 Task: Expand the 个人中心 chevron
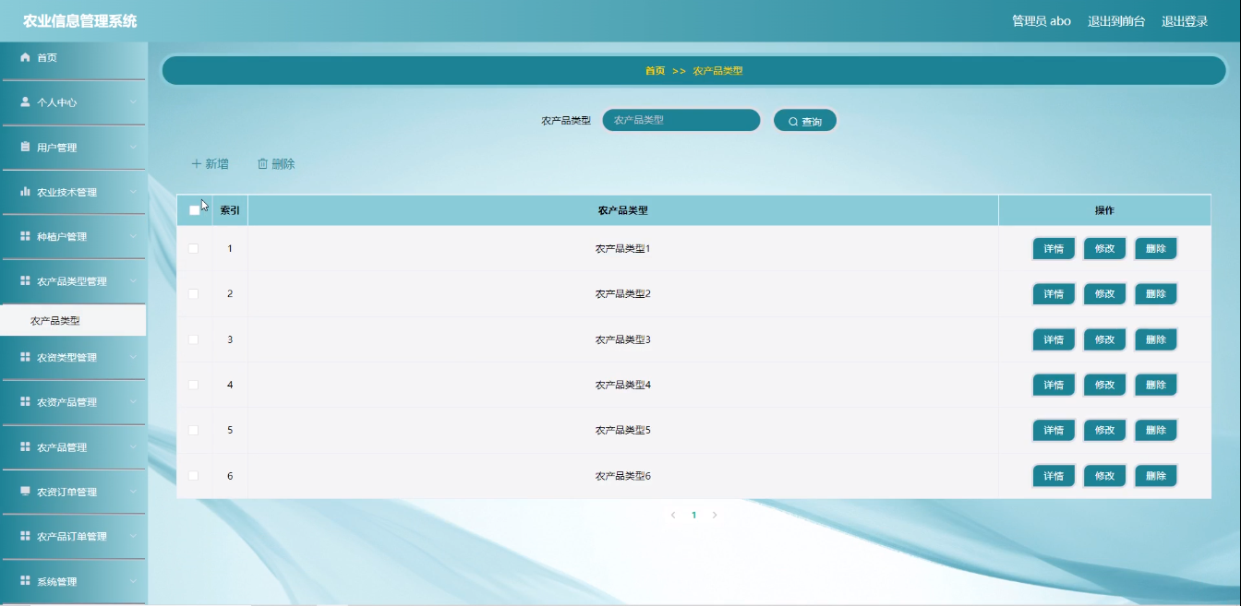tap(133, 102)
